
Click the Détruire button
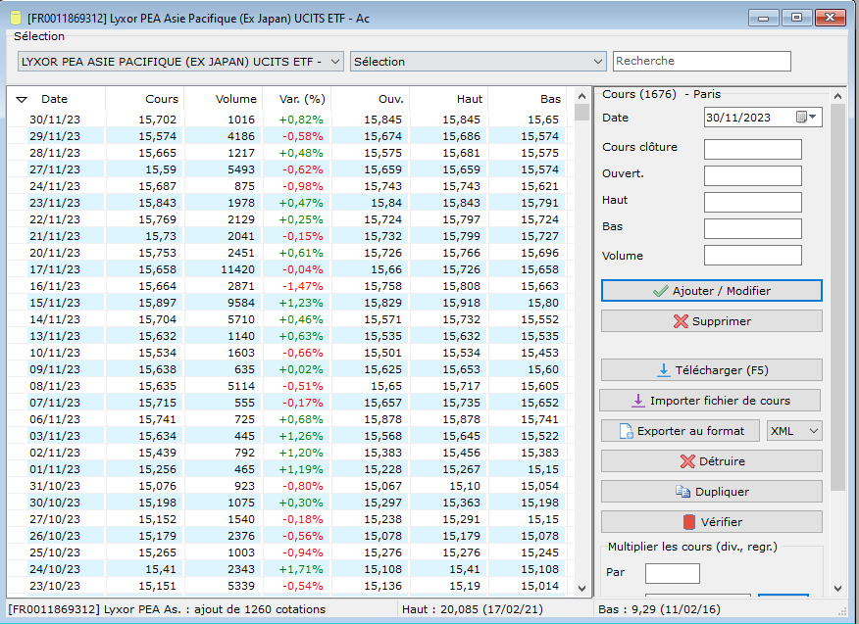coord(712,461)
